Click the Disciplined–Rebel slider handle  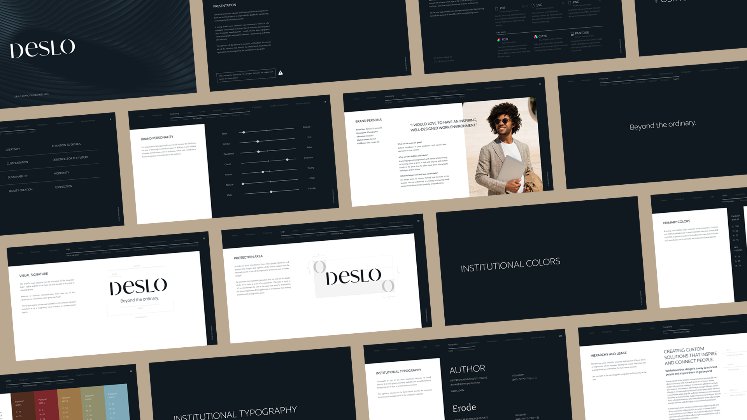(x=258, y=152)
